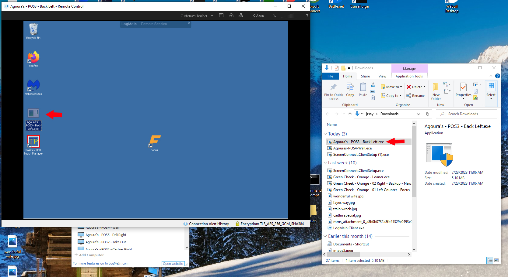Image resolution: width=508 pixels, height=277 pixels.
Task: Click the Cut scissors icon
Action: click(x=373, y=85)
